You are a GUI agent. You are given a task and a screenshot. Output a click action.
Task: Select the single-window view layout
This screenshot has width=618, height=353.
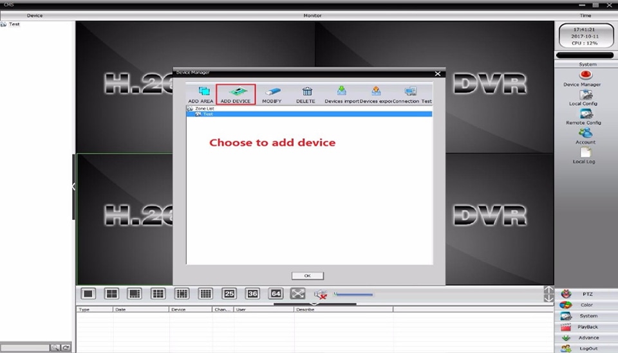pos(88,294)
